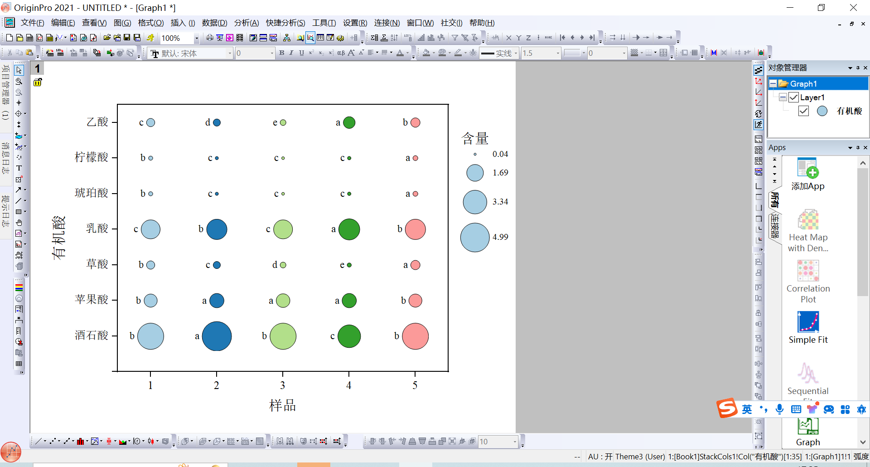Click the Print icon in the toolbar
870x467 pixels.
pos(209,38)
